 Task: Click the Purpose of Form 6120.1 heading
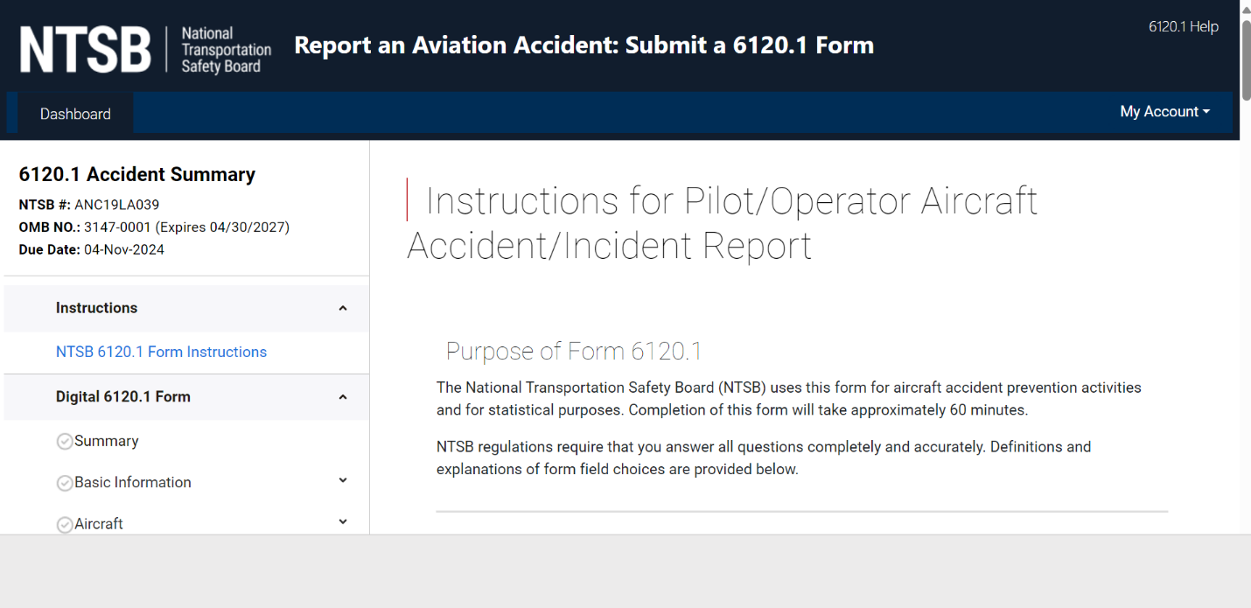(x=574, y=351)
